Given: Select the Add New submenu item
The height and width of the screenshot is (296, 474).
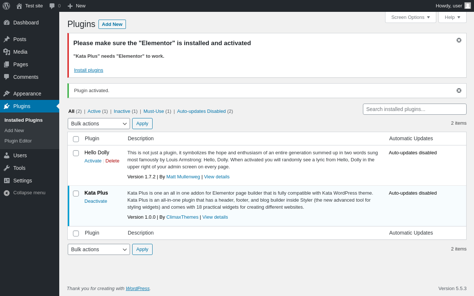Looking at the screenshot, I should [14, 131].
